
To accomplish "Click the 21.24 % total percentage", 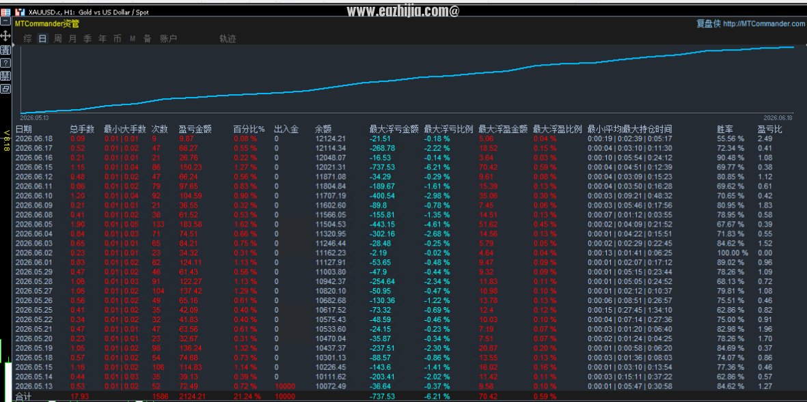I will click(x=247, y=397).
